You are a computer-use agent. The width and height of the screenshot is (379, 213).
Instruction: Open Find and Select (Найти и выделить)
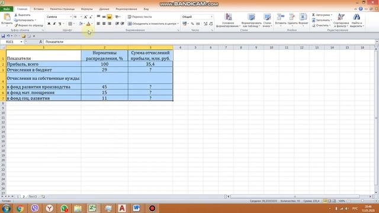(356, 20)
